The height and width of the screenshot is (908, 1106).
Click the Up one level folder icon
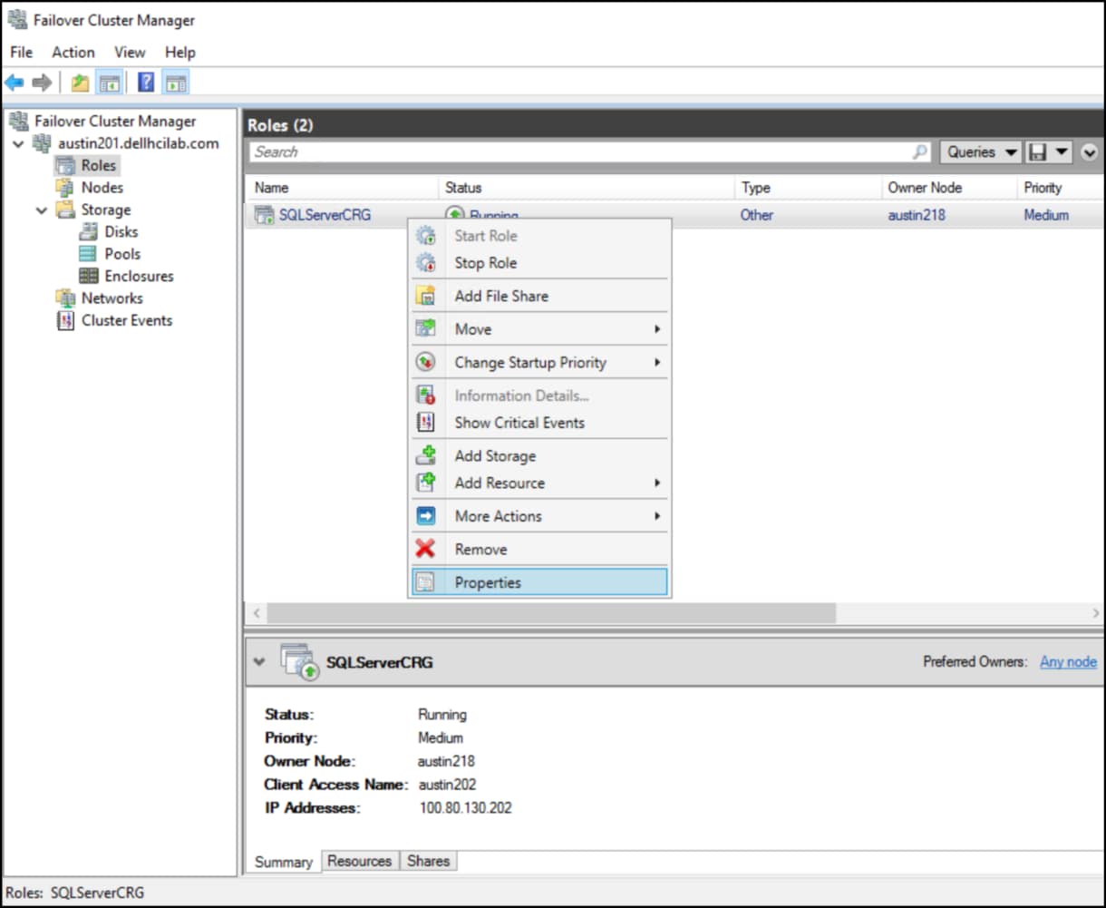pyautogui.click(x=81, y=83)
